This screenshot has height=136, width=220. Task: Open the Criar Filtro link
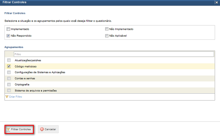(x=16, y=97)
